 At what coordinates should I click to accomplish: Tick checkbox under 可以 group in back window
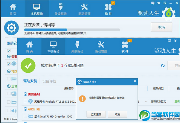[x=9, y=79]
